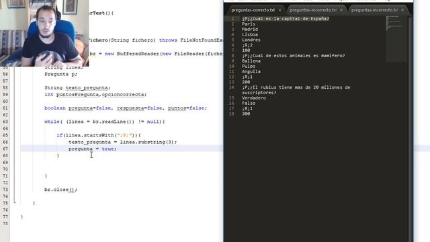Click the text editor vertical scrollbar
This screenshot has width=430, height=242.
(410, 129)
